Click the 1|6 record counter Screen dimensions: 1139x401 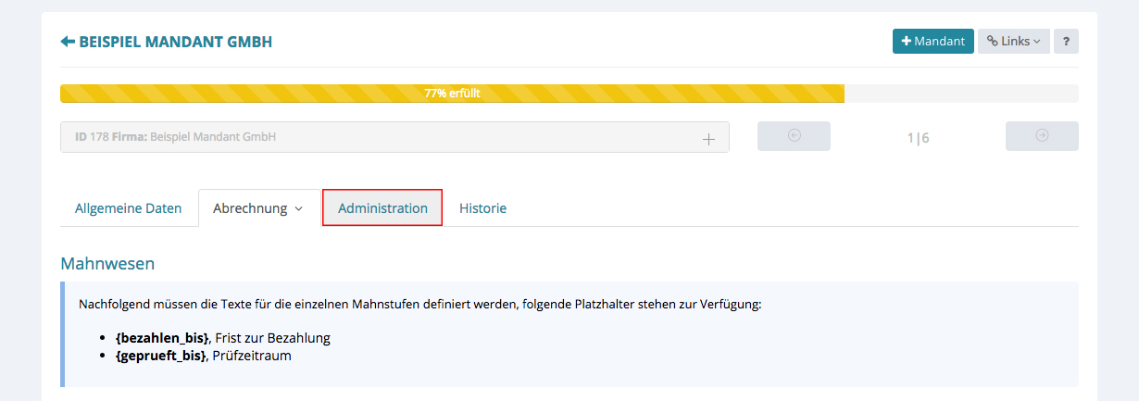tap(918, 138)
